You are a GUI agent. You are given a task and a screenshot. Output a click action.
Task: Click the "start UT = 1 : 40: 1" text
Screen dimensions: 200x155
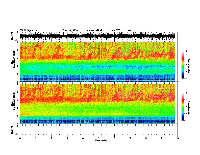pos(122,30)
